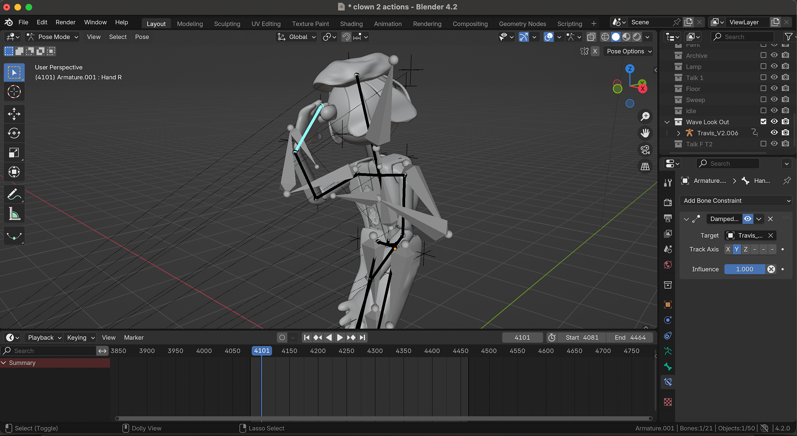Select the Annotate tool

[x=14, y=194]
